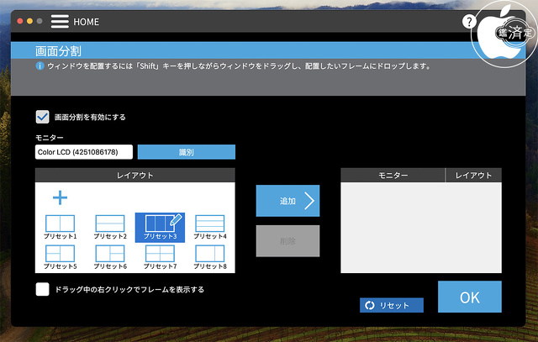
Task: Click the 追加 add button
Action: [x=287, y=201]
